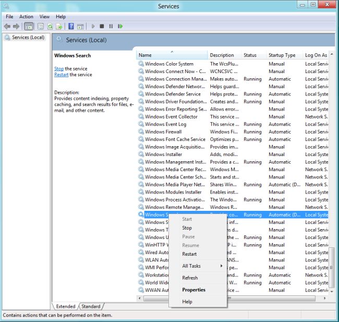The width and height of the screenshot is (339, 322).
Task: Expand All Tasks submenu
Action: pos(198,266)
